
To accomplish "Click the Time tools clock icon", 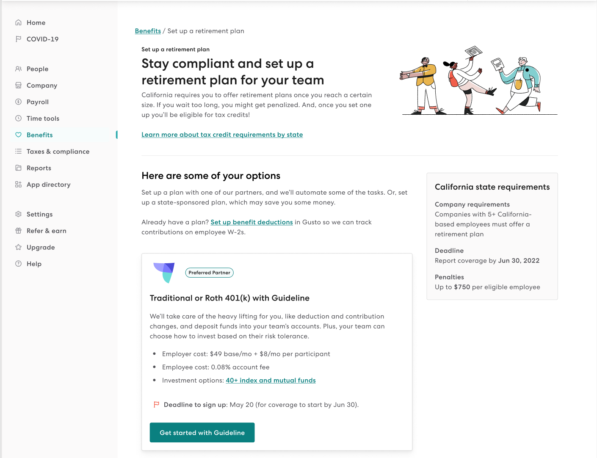I will 18,118.
